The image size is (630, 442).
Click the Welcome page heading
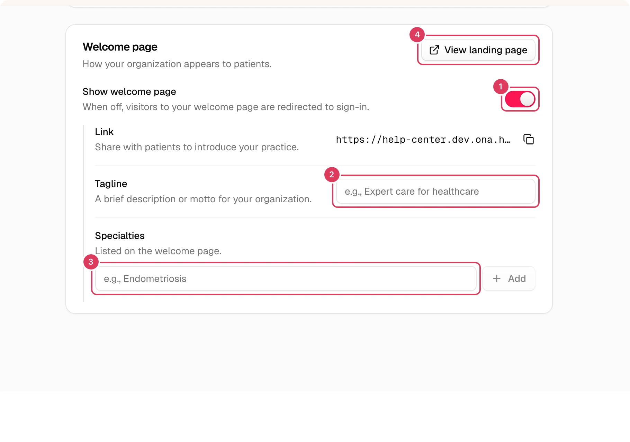click(120, 47)
